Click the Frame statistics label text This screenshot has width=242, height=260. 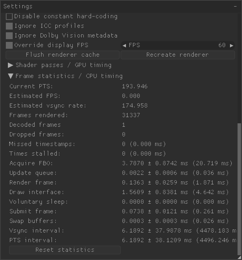click(69, 76)
